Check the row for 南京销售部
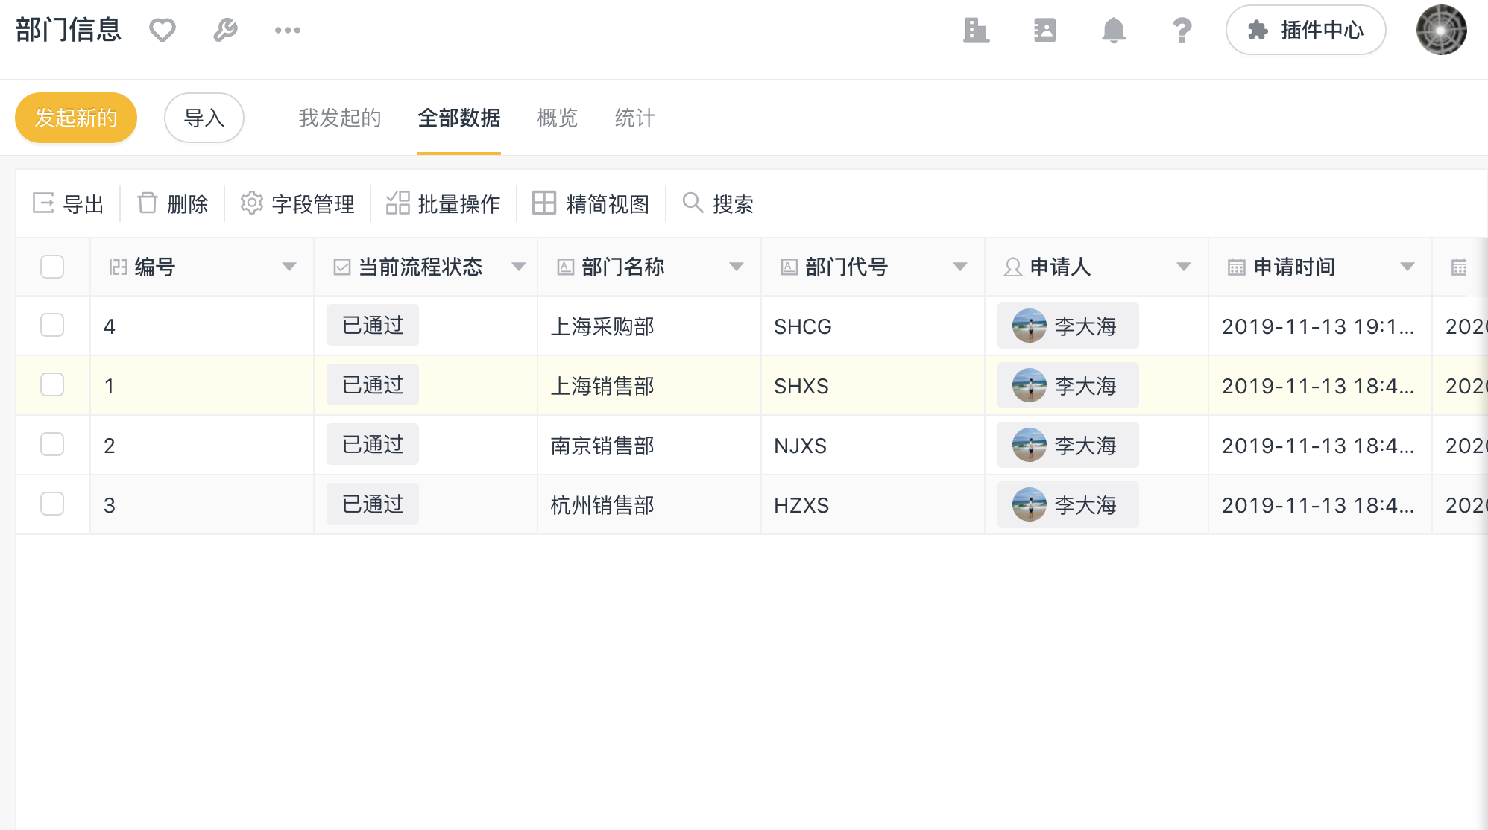 (x=52, y=444)
